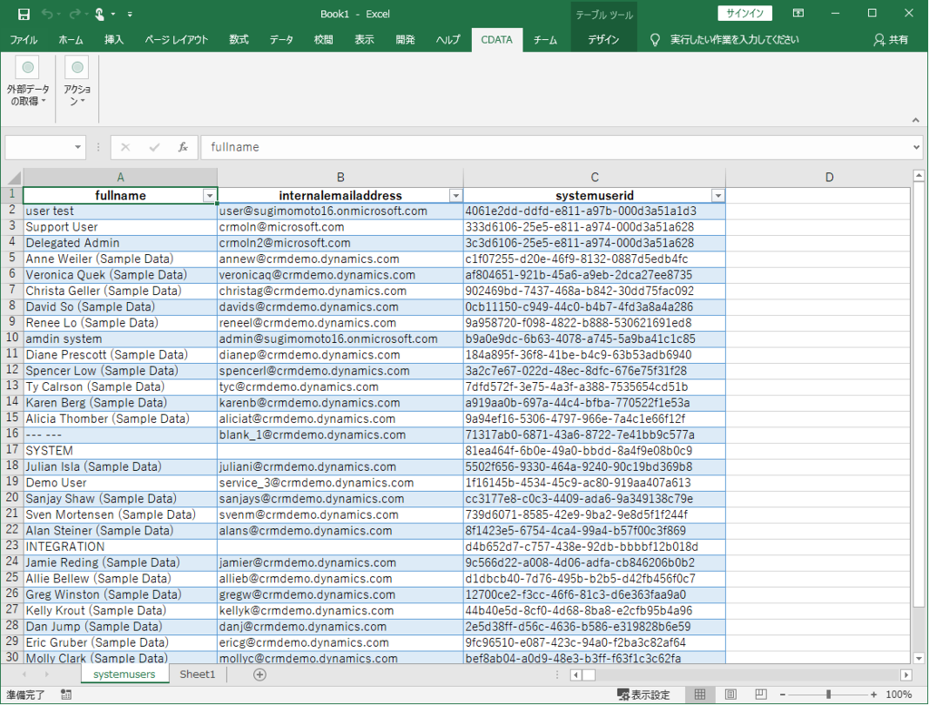929x705 pixels.
Task: Click the Undo arrow icon
Action: pyautogui.click(x=47, y=14)
